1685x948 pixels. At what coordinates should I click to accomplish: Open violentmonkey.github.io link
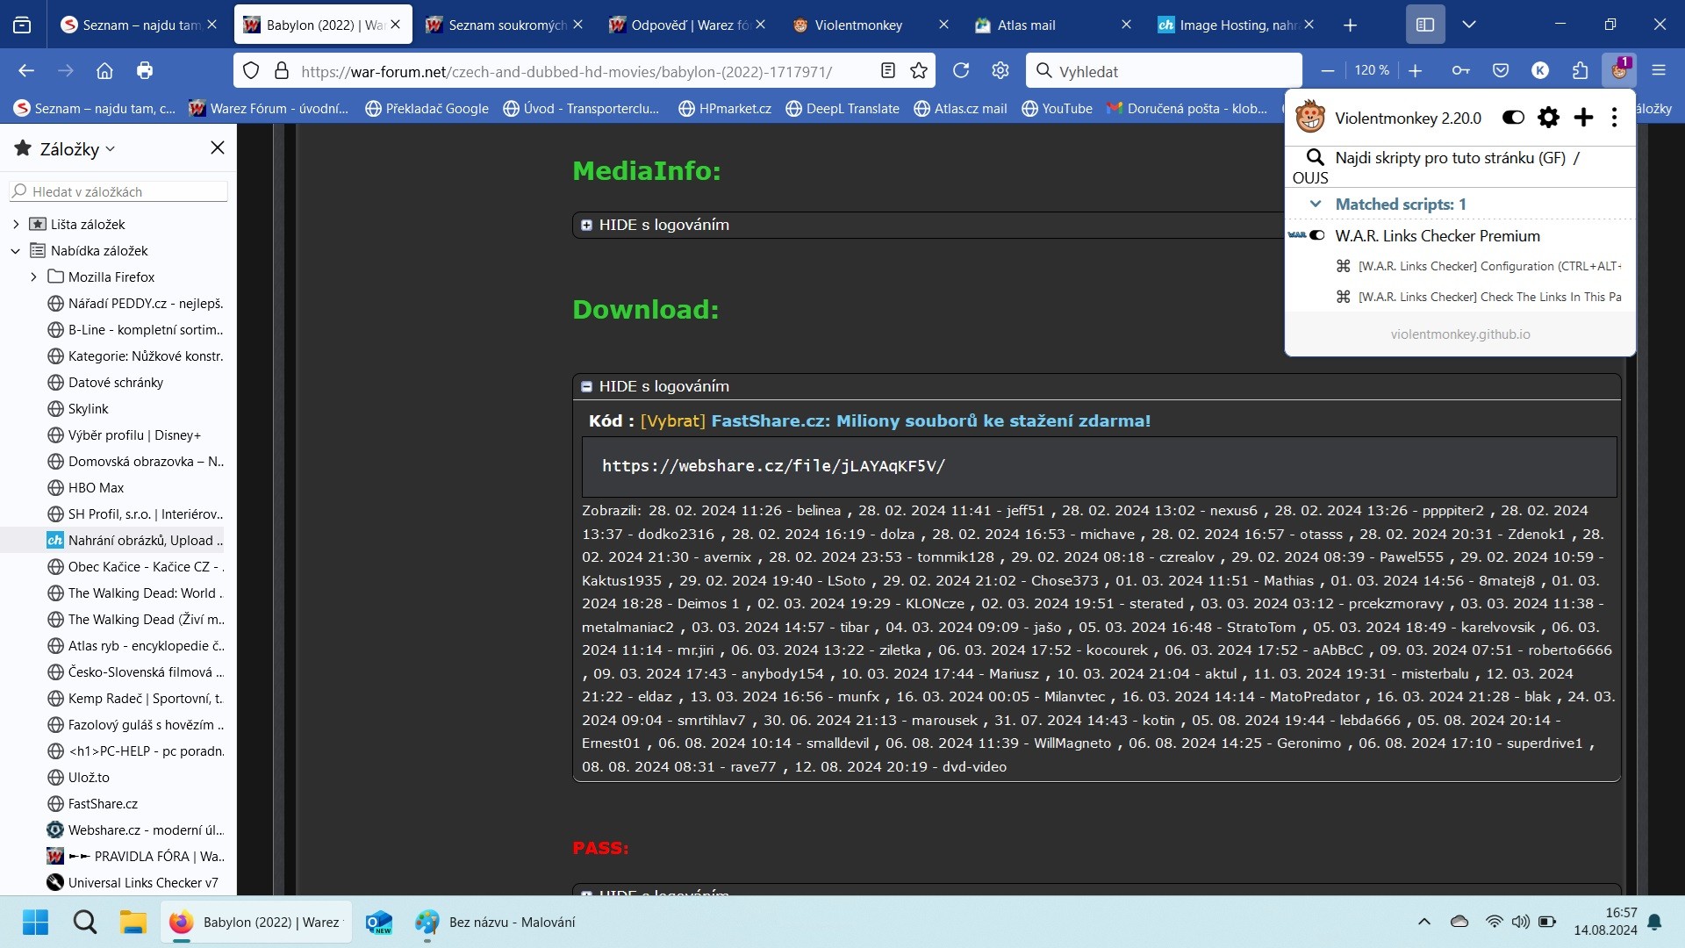pyautogui.click(x=1459, y=334)
